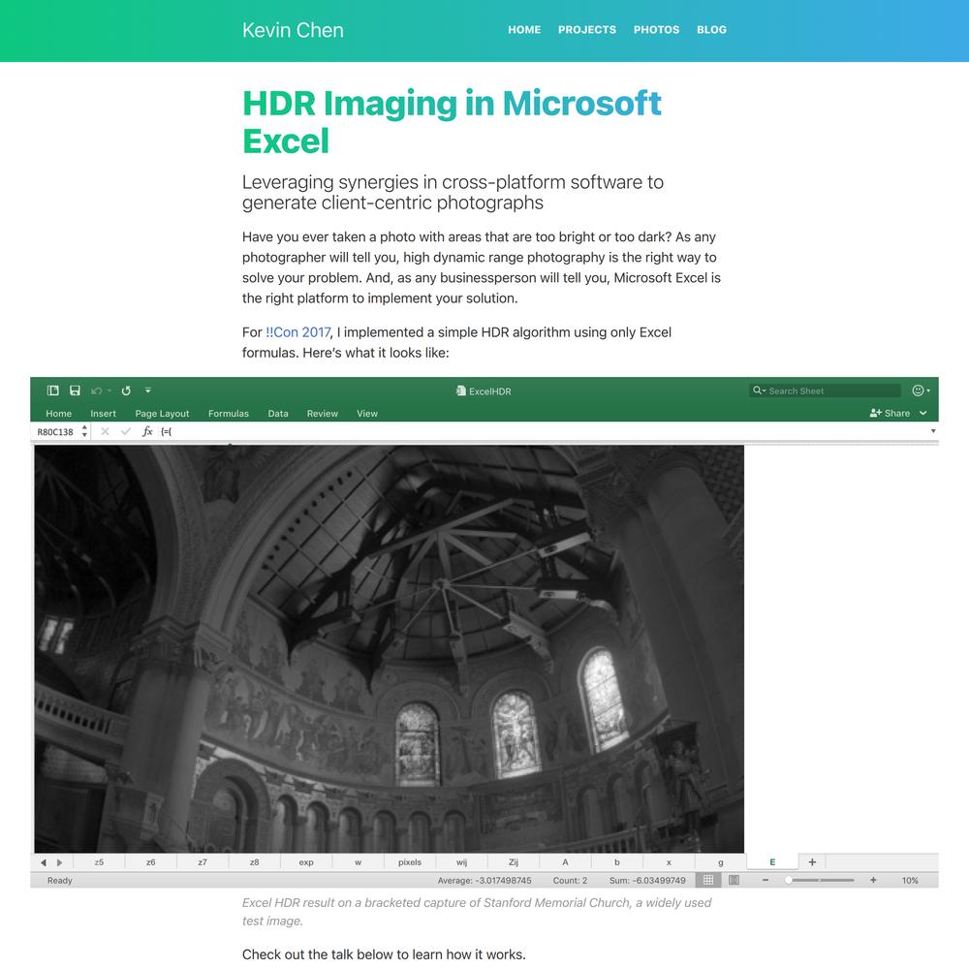The height and width of the screenshot is (969, 969).
Task: Click the R80C138 name box
Action: [55, 432]
